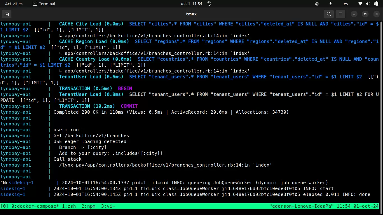Click the volume speaker icon

click(368, 4)
